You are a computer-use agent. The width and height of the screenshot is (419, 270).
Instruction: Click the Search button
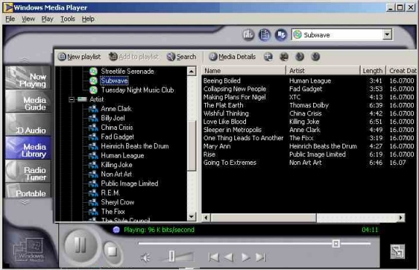[182, 57]
